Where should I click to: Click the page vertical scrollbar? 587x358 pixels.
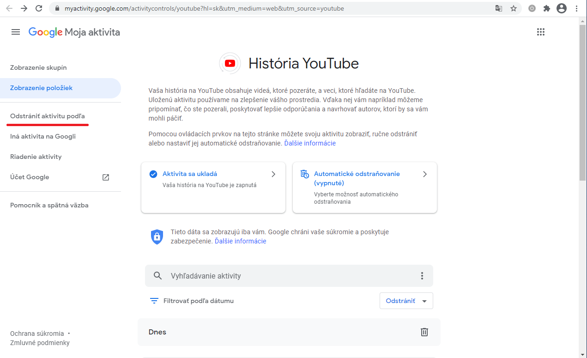pos(583,102)
